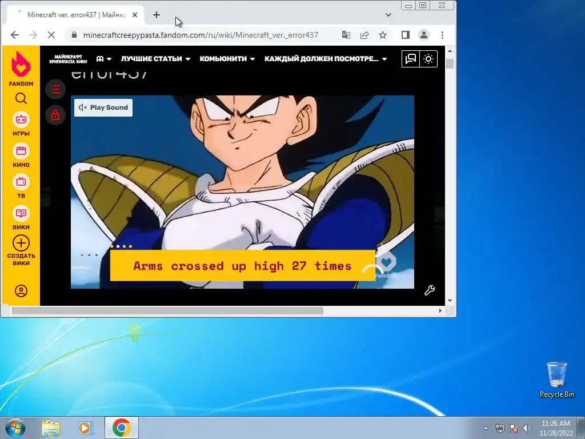Click the Vegeta video player thumbnail
The image size is (585, 439).
point(242,192)
